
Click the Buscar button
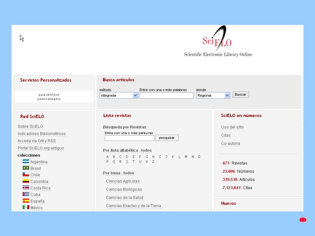point(241,94)
